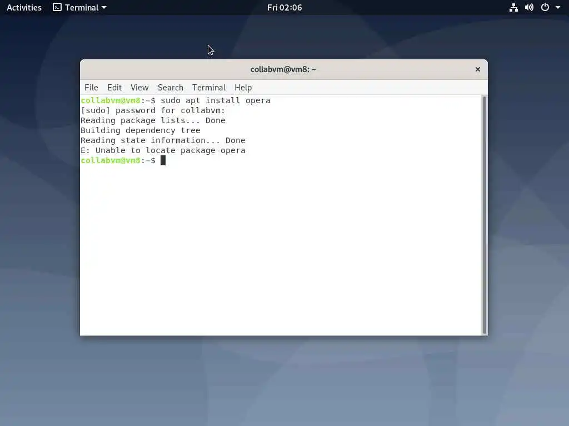The width and height of the screenshot is (569, 426).
Task: Close the collabvm@vm8 terminal window
Action: (x=477, y=69)
